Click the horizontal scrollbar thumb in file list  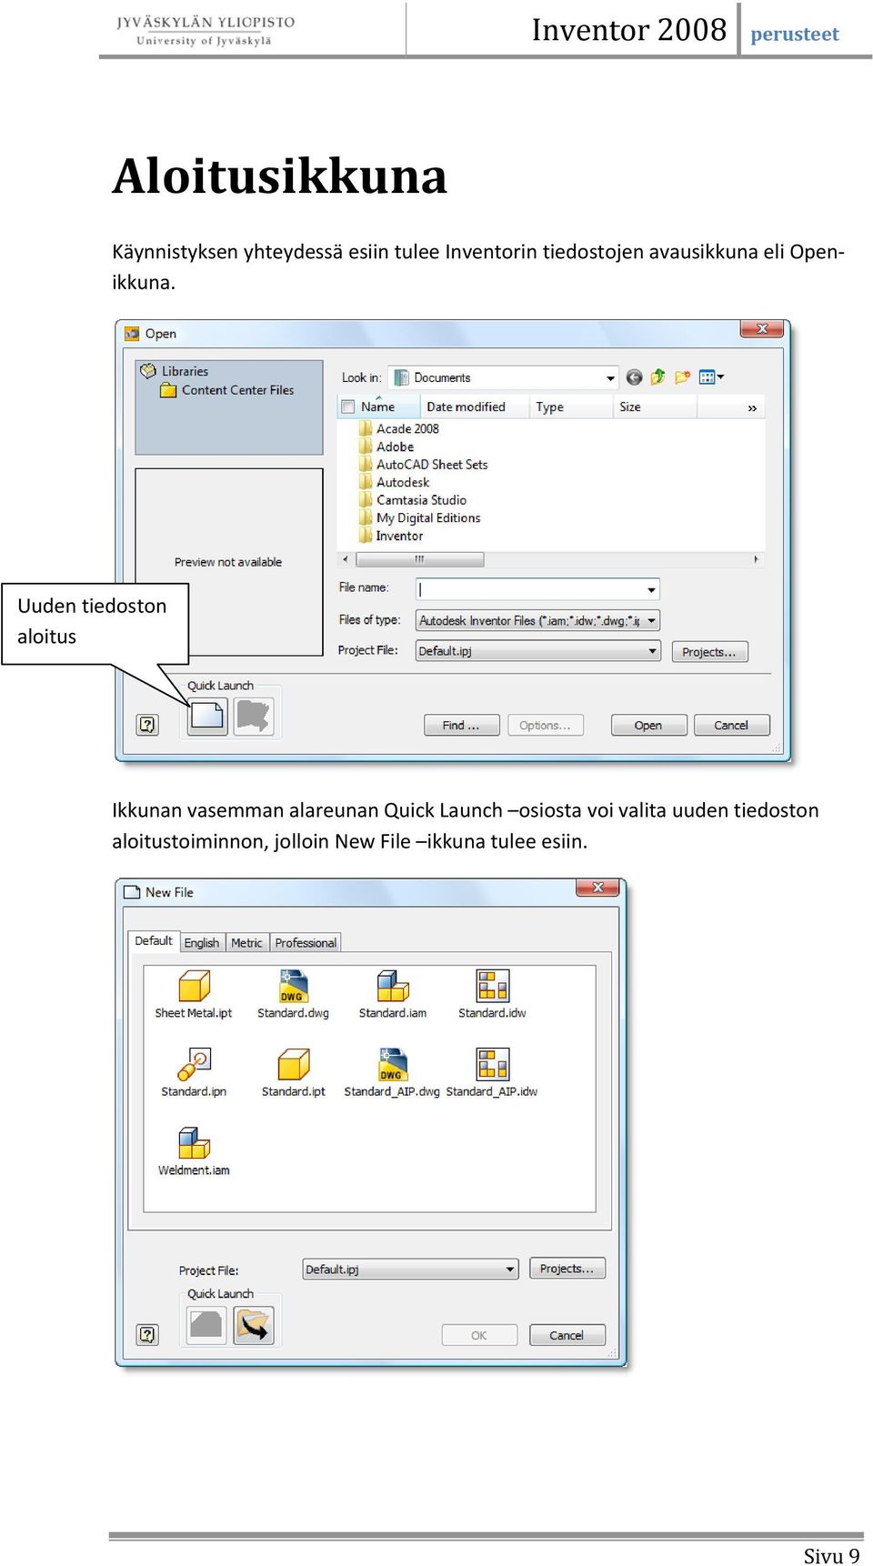point(418,559)
